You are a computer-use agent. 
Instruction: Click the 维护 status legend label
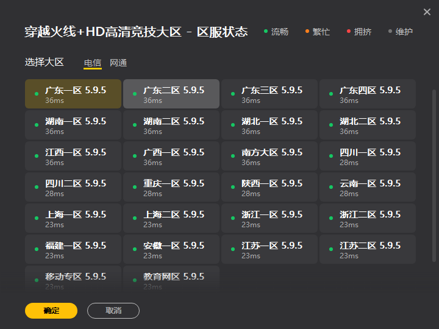point(404,32)
